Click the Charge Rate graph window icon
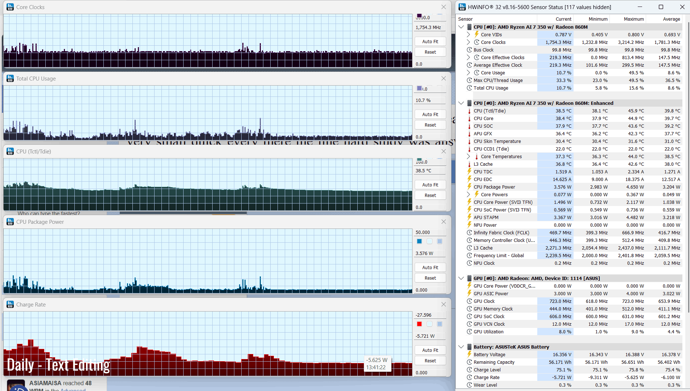Screen dimensions: 690x391 click(x=10, y=305)
